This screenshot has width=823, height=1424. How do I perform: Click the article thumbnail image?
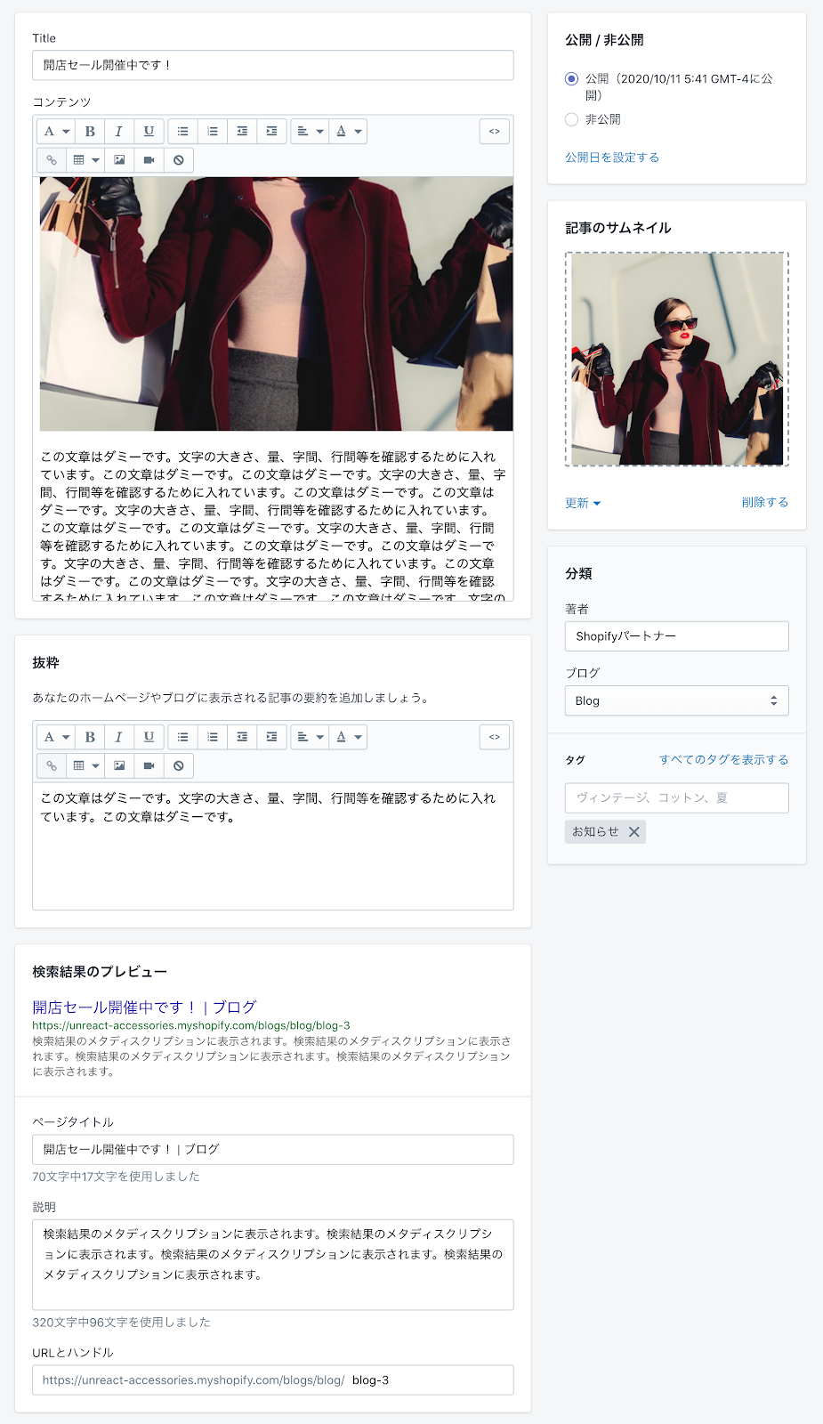click(677, 359)
